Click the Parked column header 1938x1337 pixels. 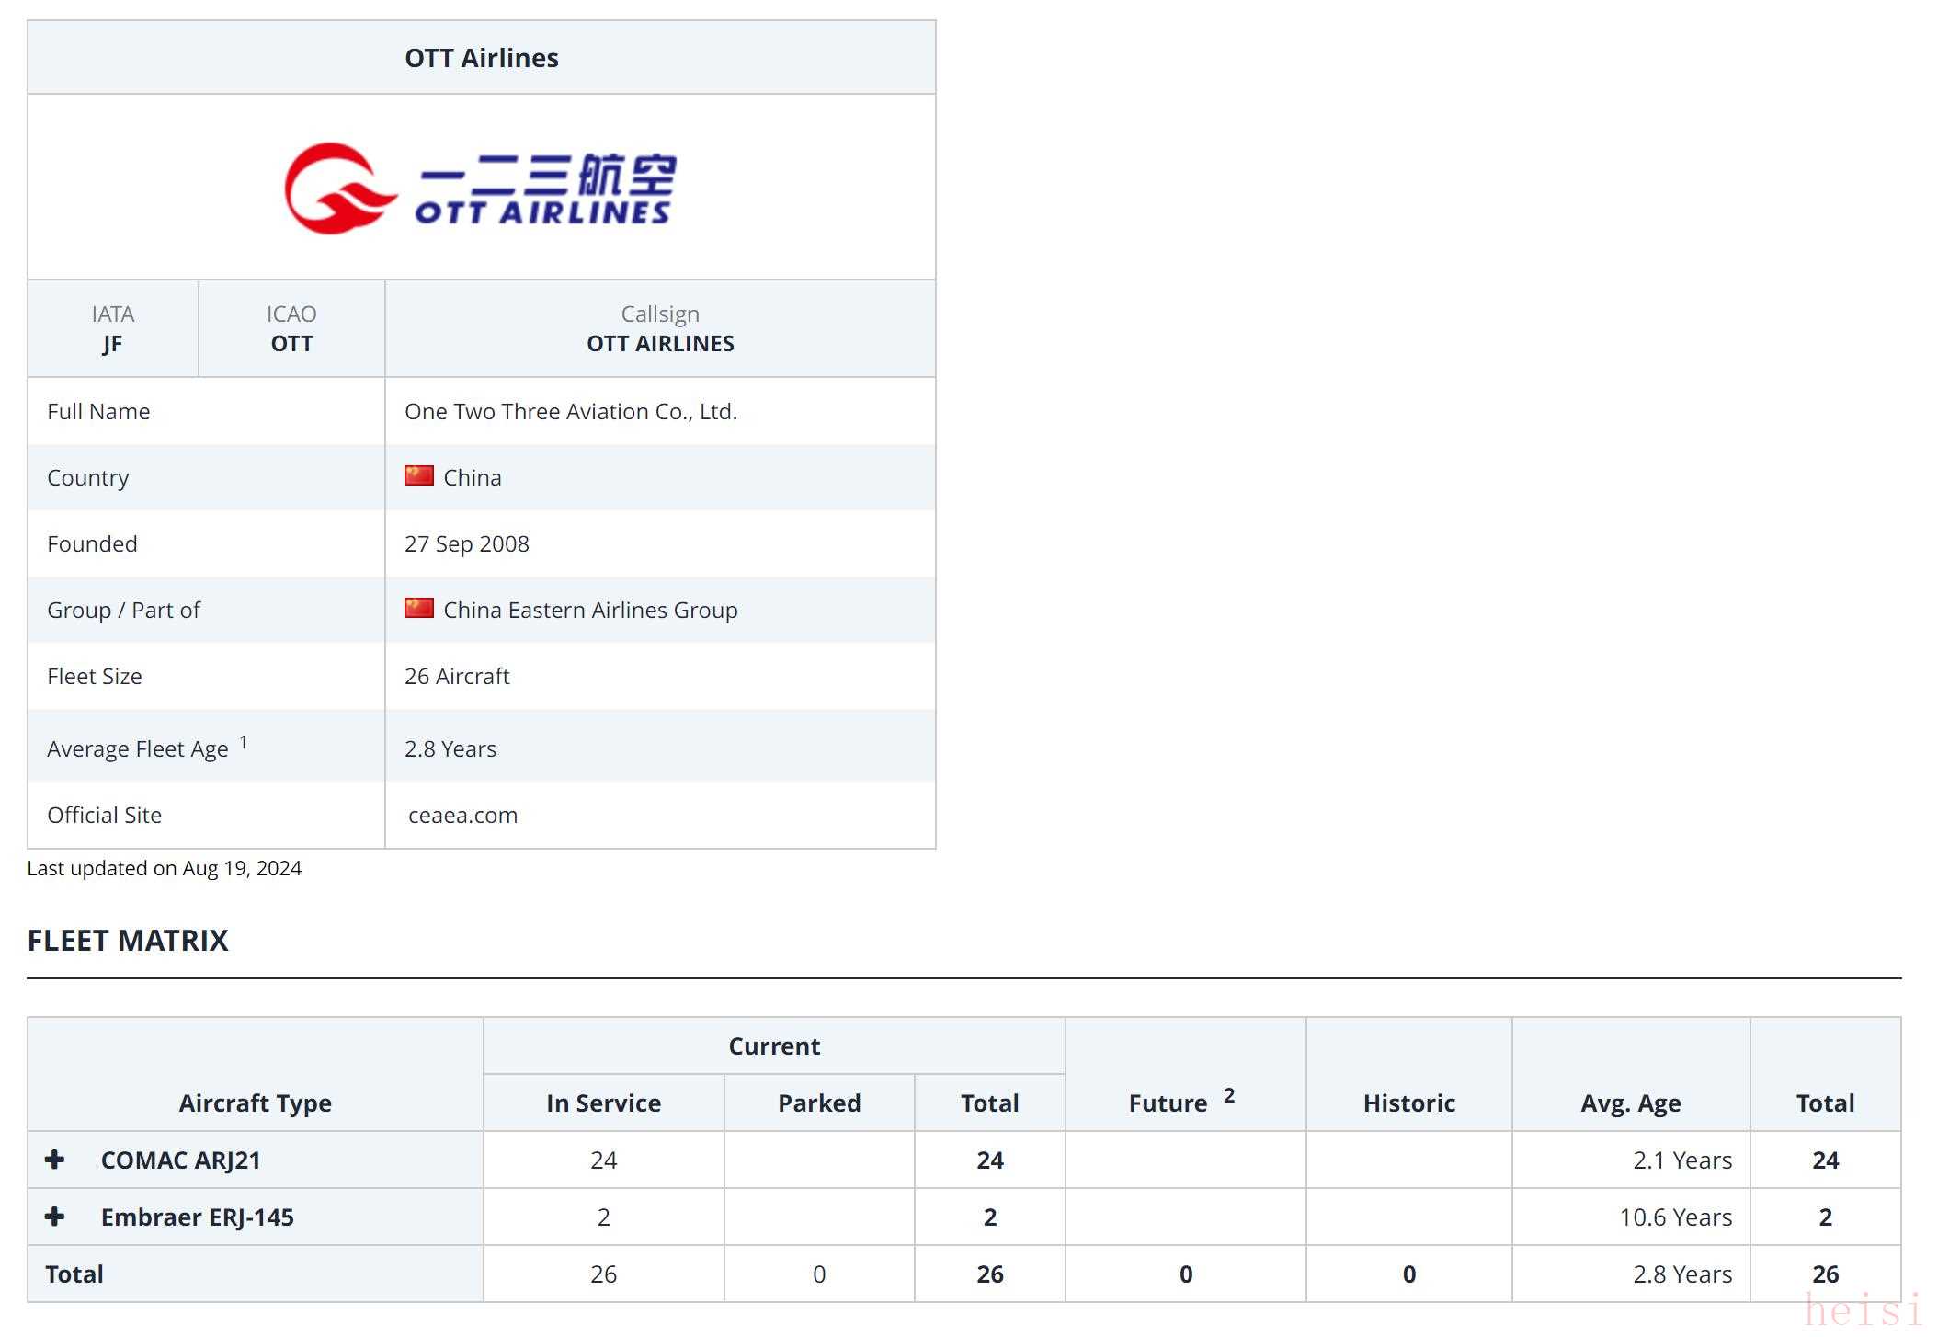tap(819, 1103)
